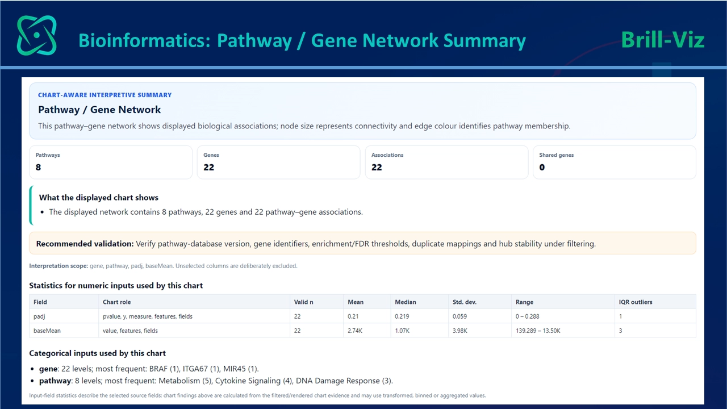Click the 'Recommended validation:' label
Viewport: 727px width, 409px height.
point(85,244)
